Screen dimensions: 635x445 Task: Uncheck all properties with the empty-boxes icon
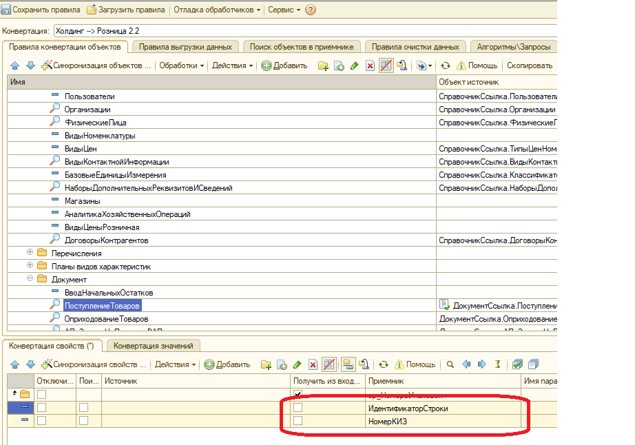pyautogui.click(x=533, y=364)
